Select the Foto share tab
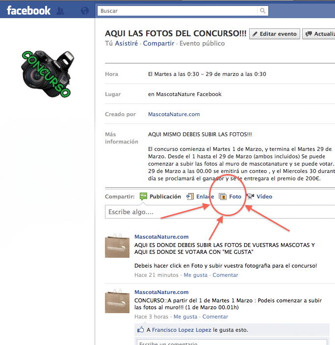Viewport: 335px width, 345px height. coord(235,197)
